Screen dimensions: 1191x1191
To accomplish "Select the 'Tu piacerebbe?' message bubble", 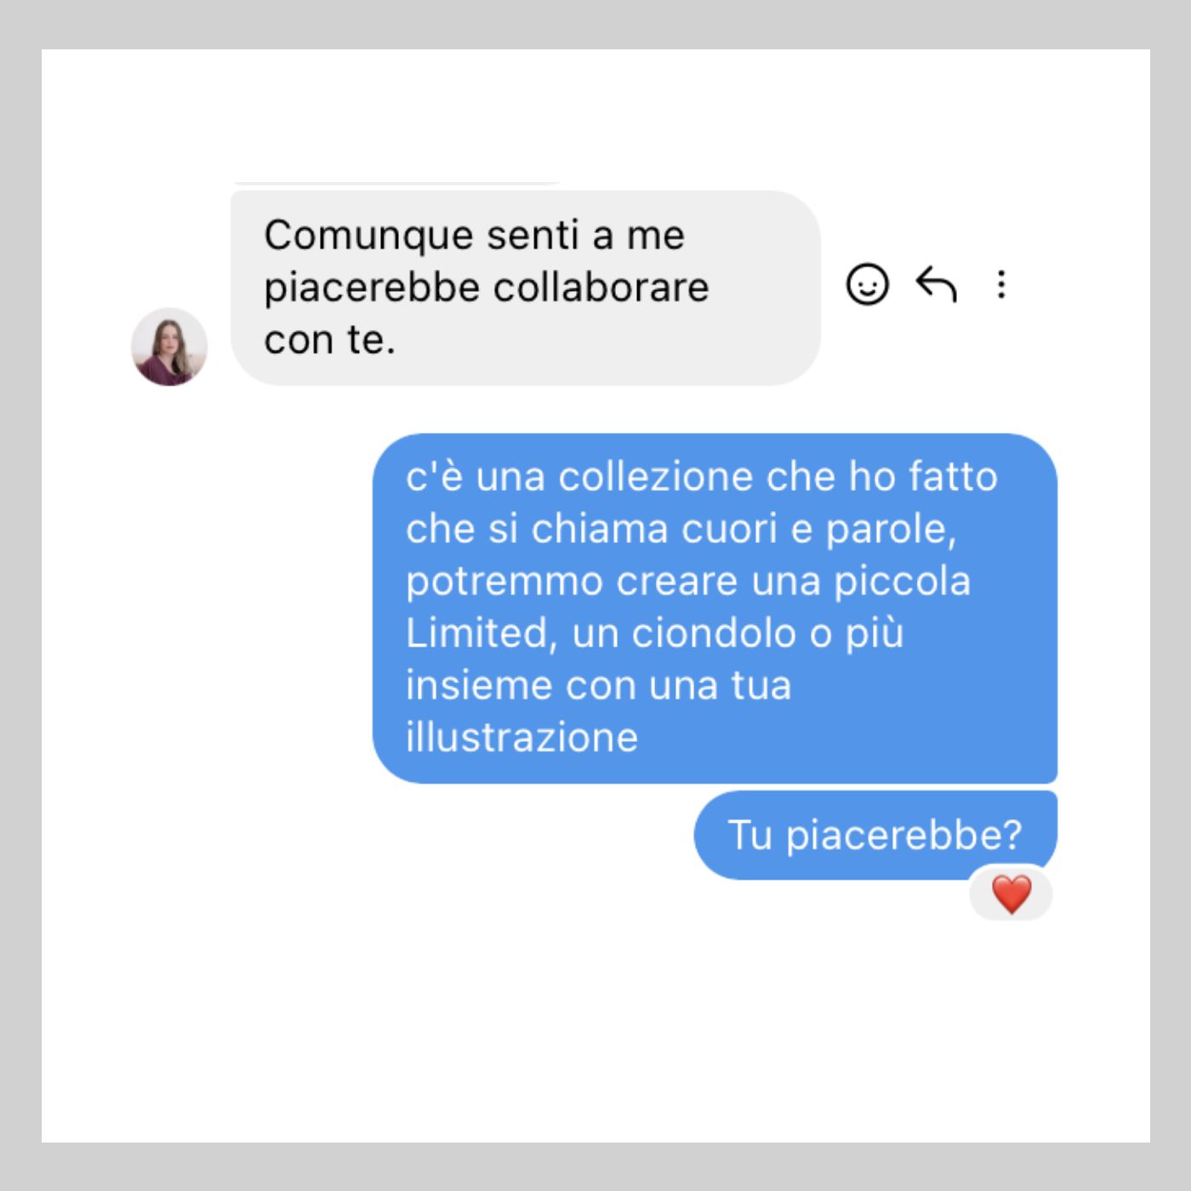I will (875, 835).
